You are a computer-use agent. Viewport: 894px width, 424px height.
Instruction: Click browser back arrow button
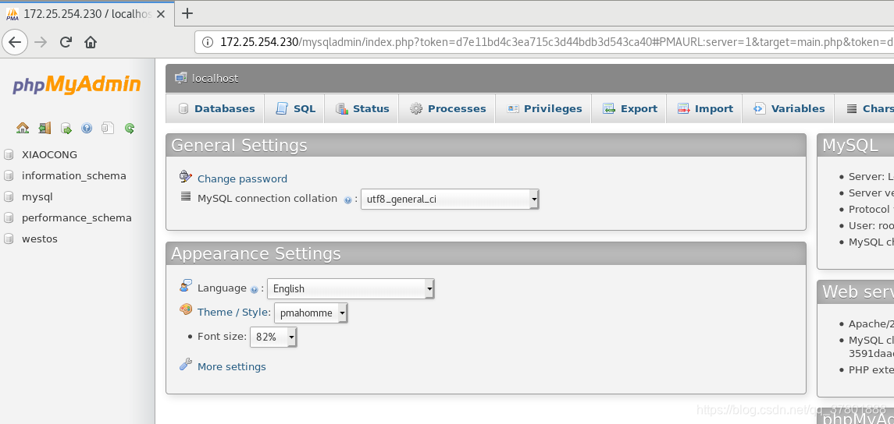15,41
